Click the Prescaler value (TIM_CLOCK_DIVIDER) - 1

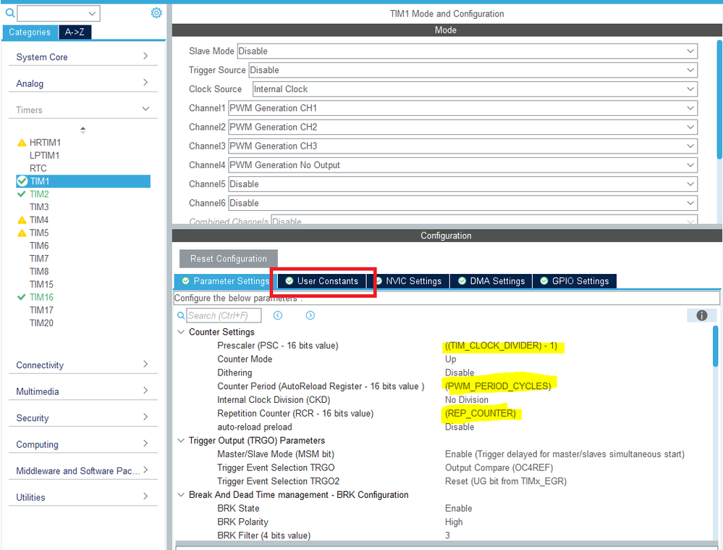[x=502, y=346]
